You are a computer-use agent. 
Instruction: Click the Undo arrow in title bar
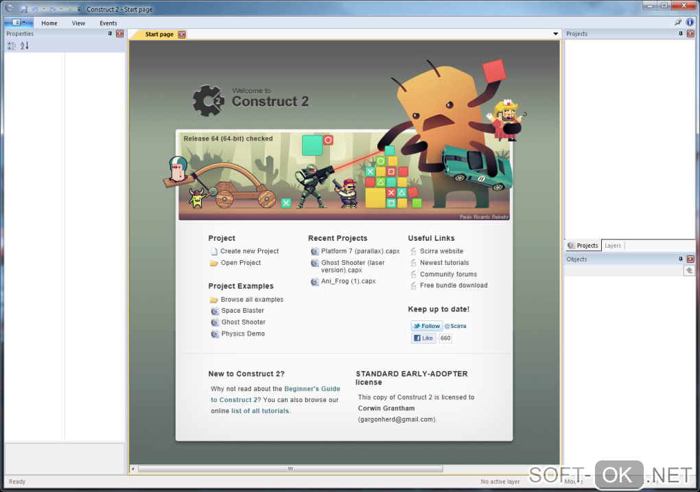point(35,9)
